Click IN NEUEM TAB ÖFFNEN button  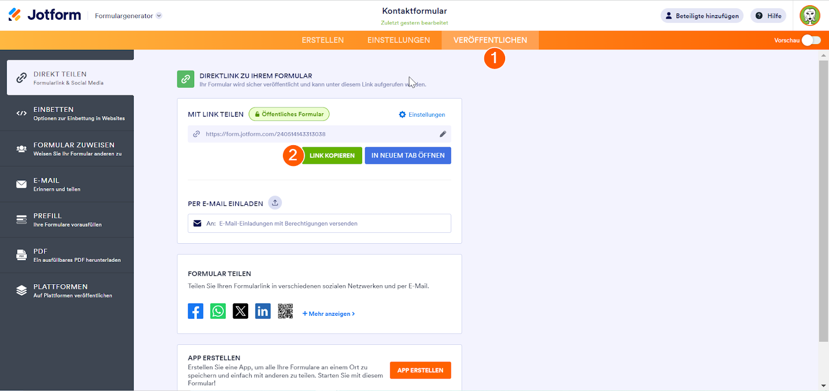click(x=408, y=156)
